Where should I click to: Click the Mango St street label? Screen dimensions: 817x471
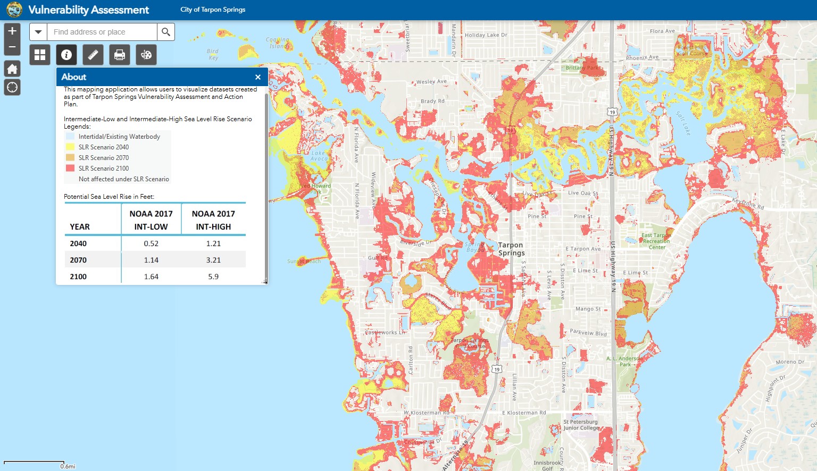point(588,309)
